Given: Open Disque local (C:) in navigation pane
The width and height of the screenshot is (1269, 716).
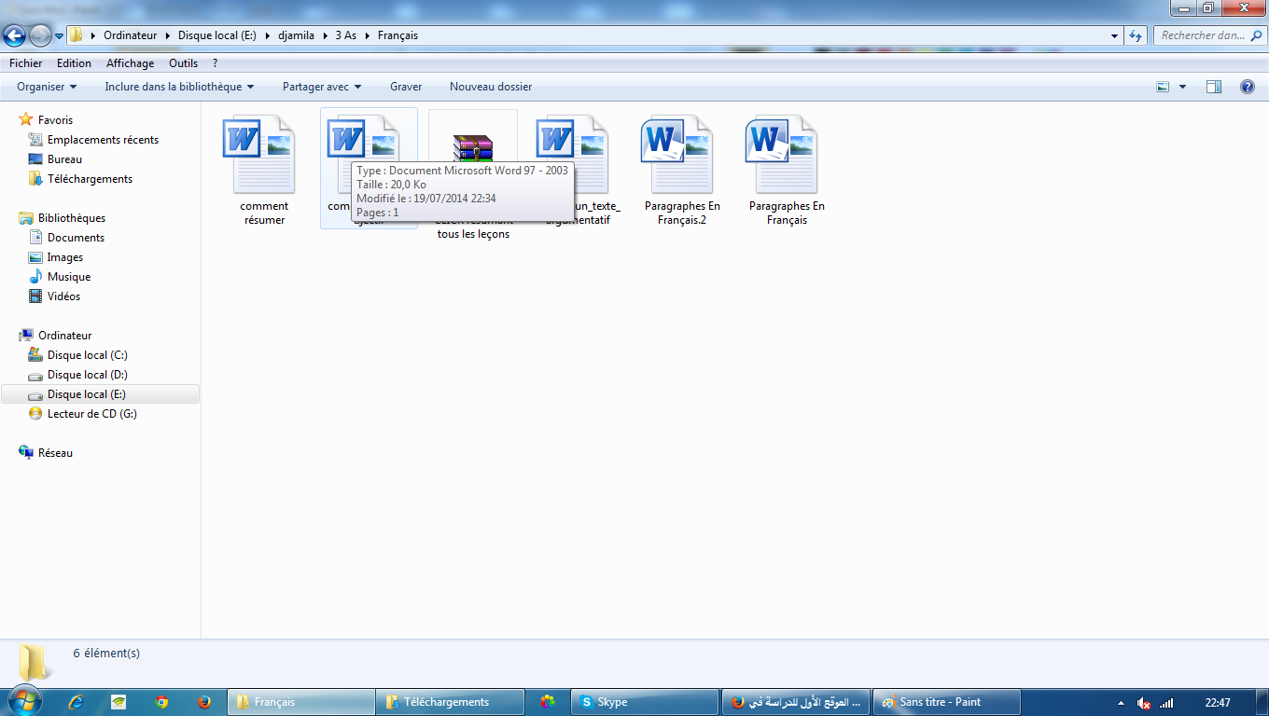Looking at the screenshot, I should pyautogui.click(x=88, y=355).
